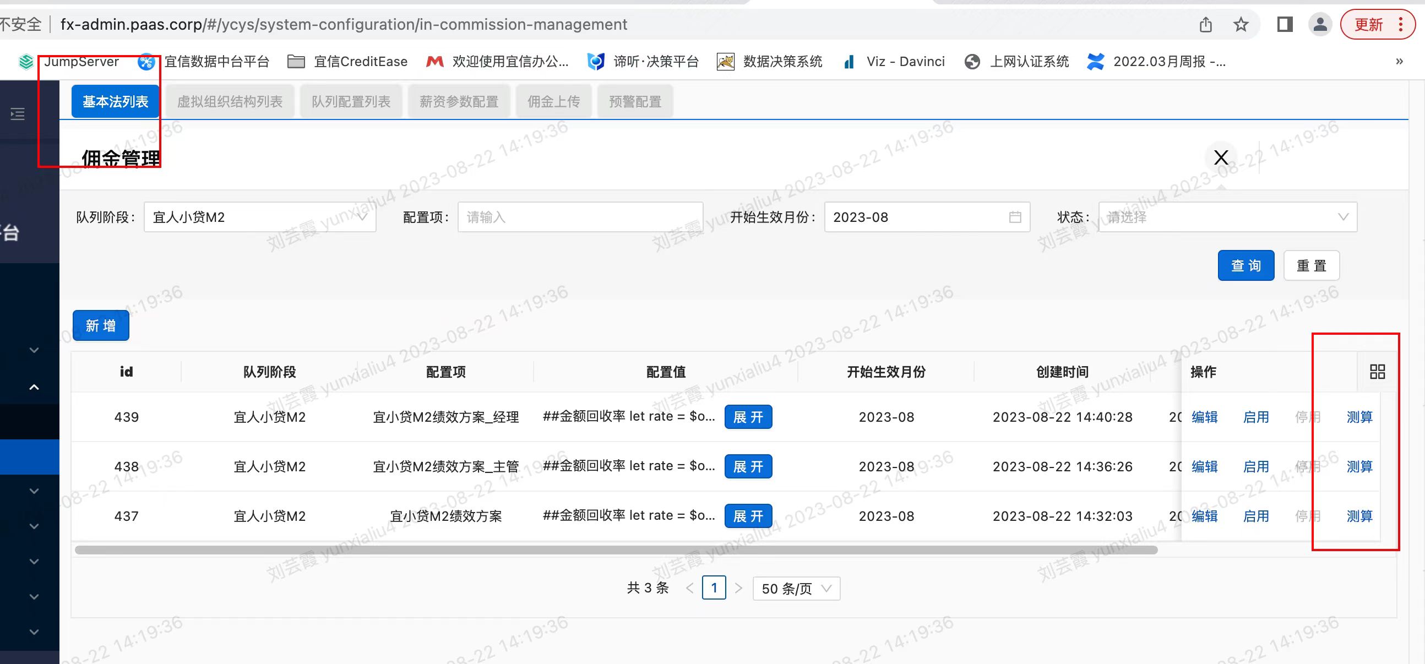Select page 1 in pagination
This screenshot has height=664, width=1425.
714,588
